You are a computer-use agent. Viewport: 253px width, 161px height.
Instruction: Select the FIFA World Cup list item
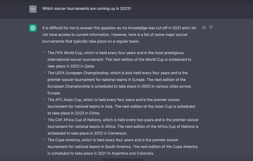[119, 59]
